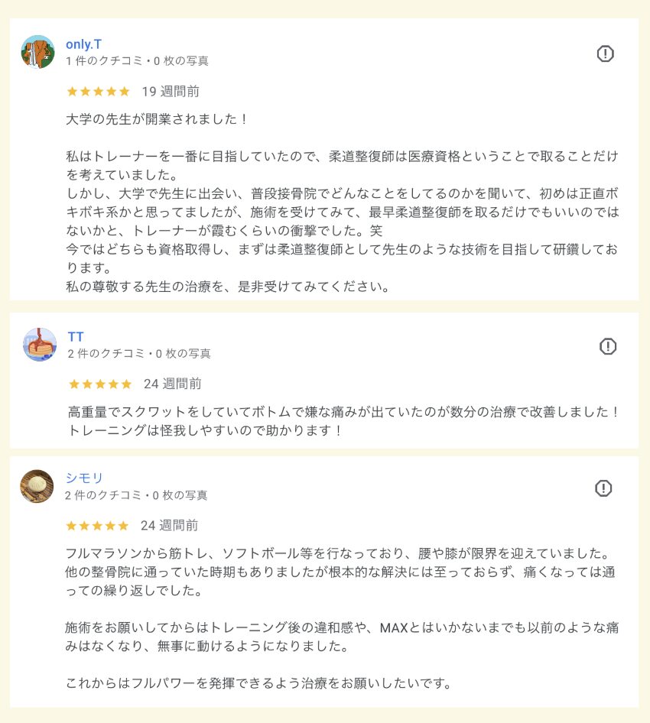Click the five-star rating on シモリ's review

[97, 526]
